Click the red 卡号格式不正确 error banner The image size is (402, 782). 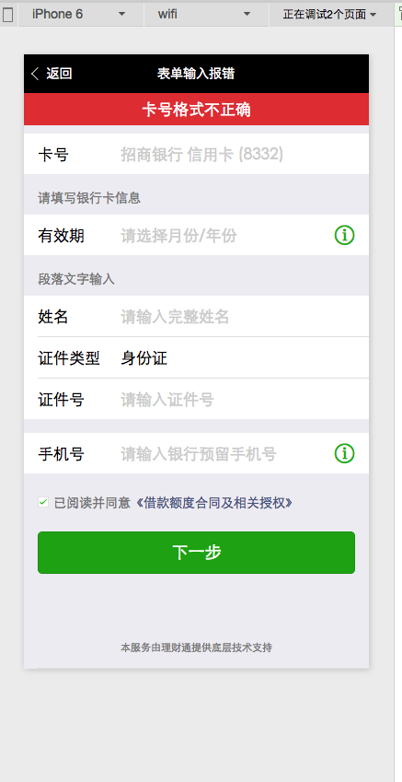(x=196, y=110)
